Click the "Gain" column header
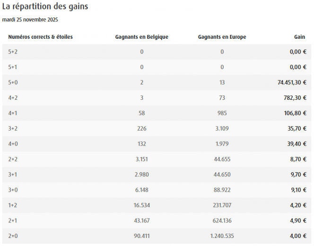 (299, 37)
